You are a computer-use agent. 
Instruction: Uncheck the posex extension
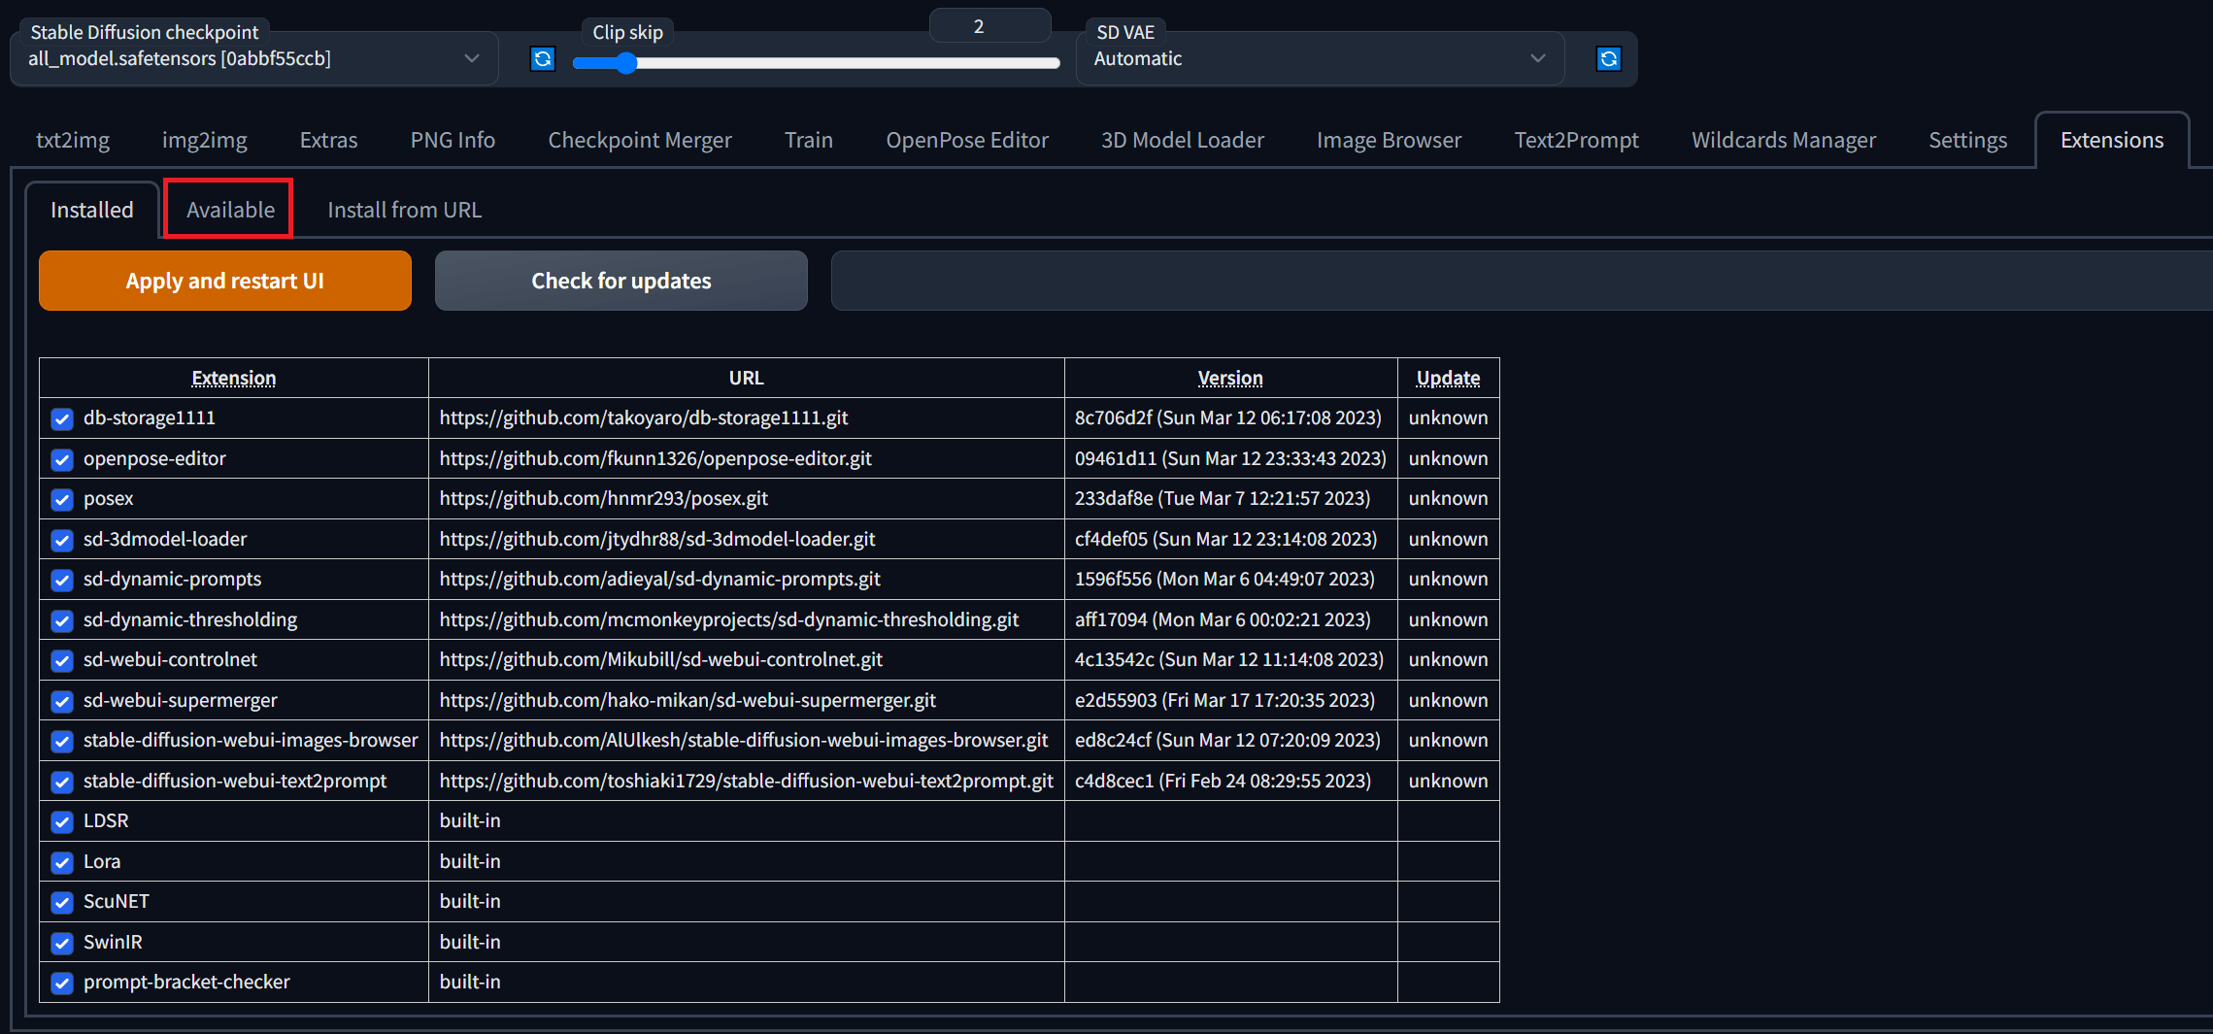[x=61, y=499]
